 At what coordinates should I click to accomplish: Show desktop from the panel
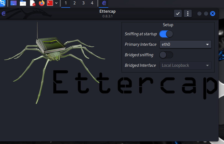(14, 3)
